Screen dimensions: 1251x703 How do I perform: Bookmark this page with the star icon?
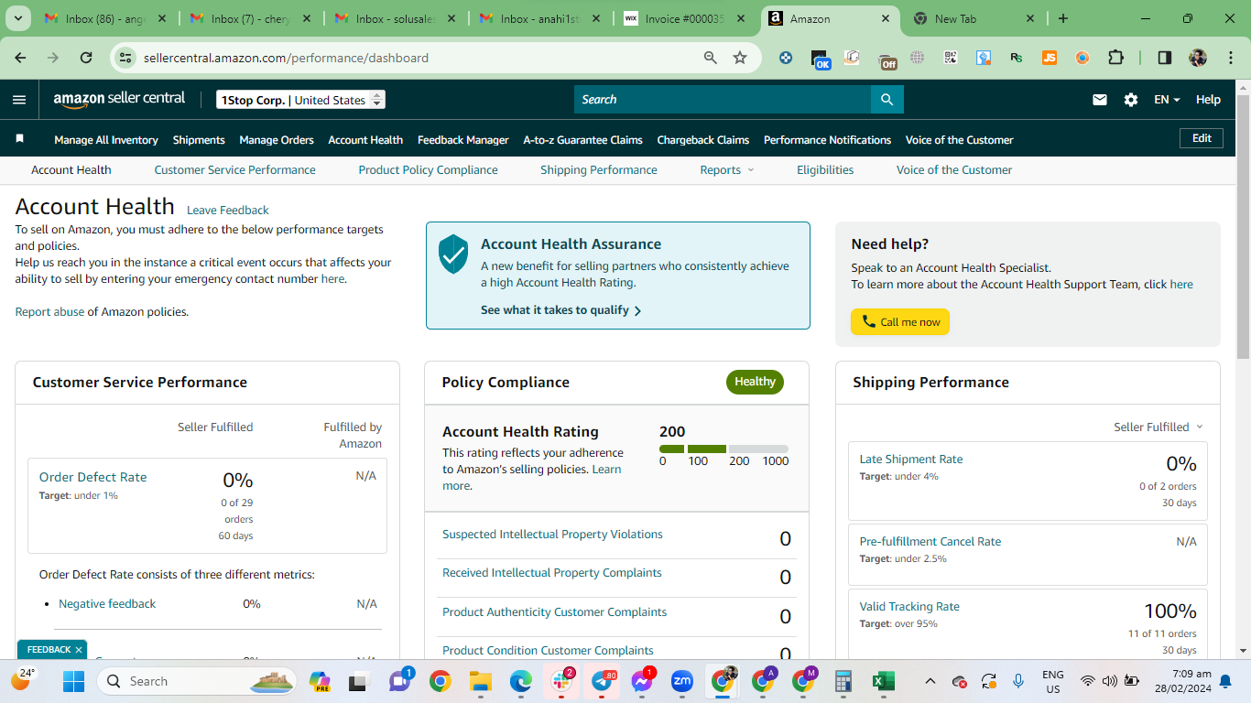[x=740, y=58]
